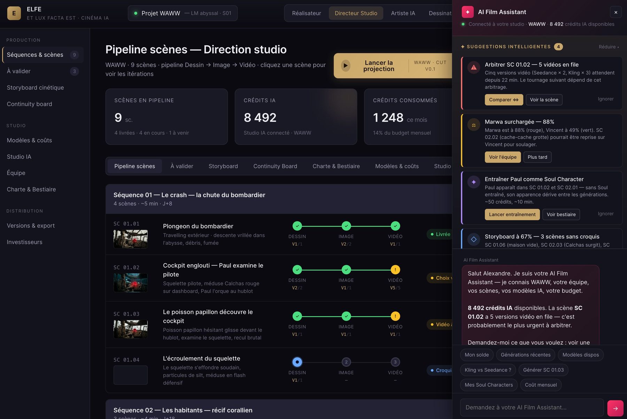Image resolution: width=627 pixels, height=419 pixels.
Task: Click the balance icon on Marwa surchargée card
Action: pos(474,125)
